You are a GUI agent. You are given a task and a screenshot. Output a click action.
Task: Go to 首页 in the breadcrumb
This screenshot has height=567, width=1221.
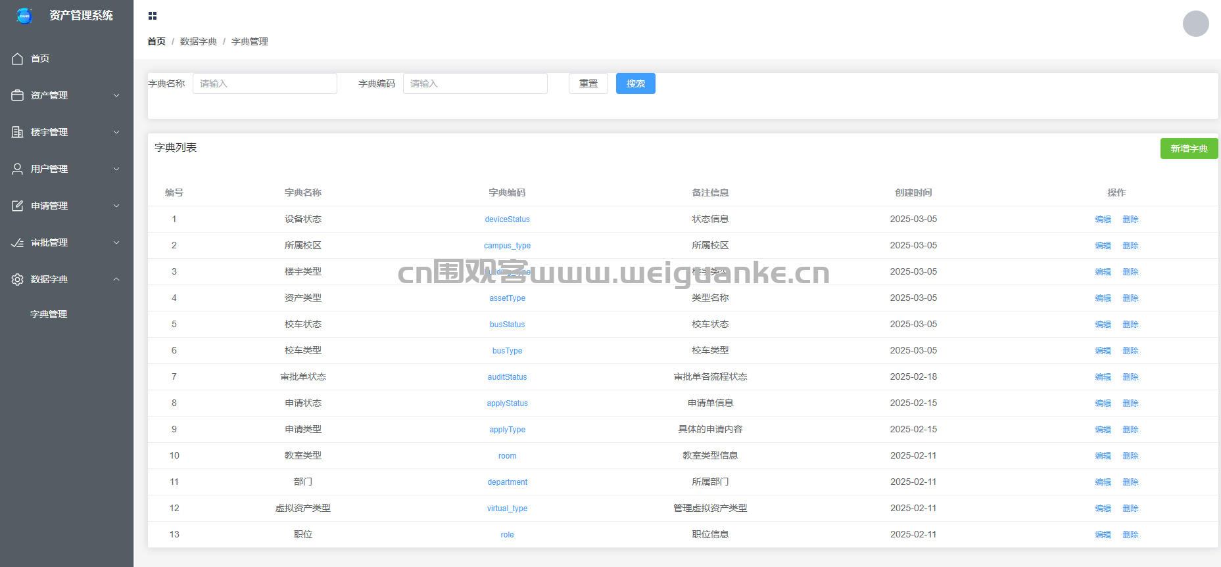pos(156,41)
